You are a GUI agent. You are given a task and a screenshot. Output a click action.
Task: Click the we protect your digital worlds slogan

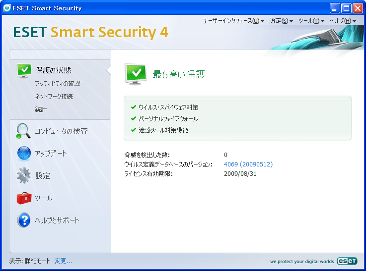(x=302, y=262)
